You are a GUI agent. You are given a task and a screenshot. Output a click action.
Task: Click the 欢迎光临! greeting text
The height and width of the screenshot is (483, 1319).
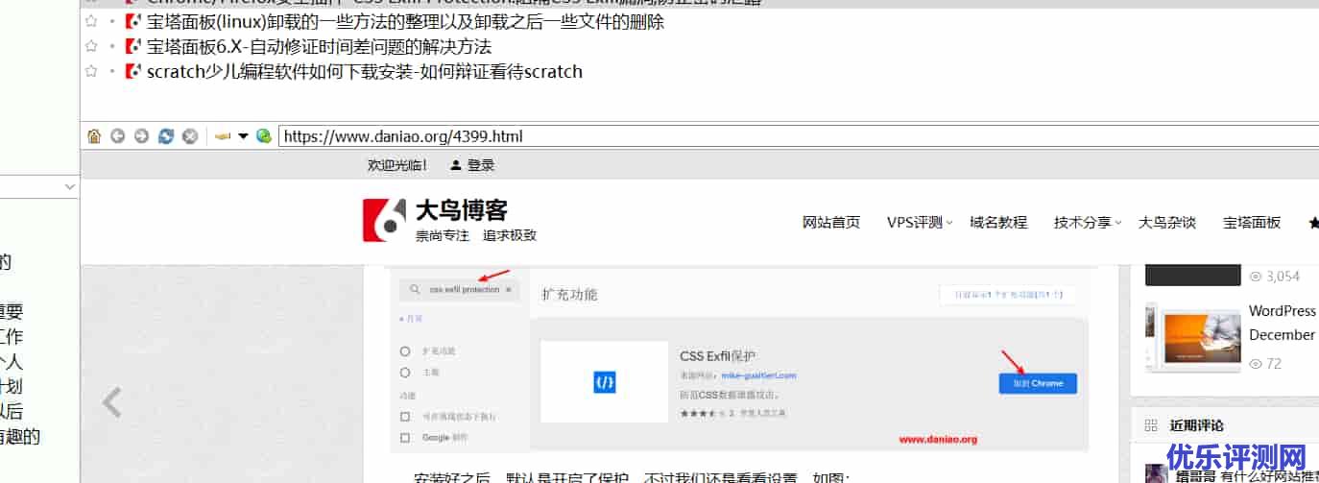tap(397, 165)
